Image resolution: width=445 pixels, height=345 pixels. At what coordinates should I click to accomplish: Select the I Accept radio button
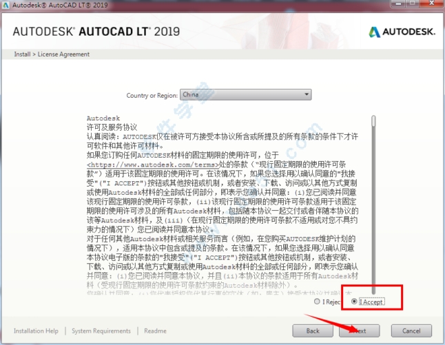pyautogui.click(x=353, y=302)
